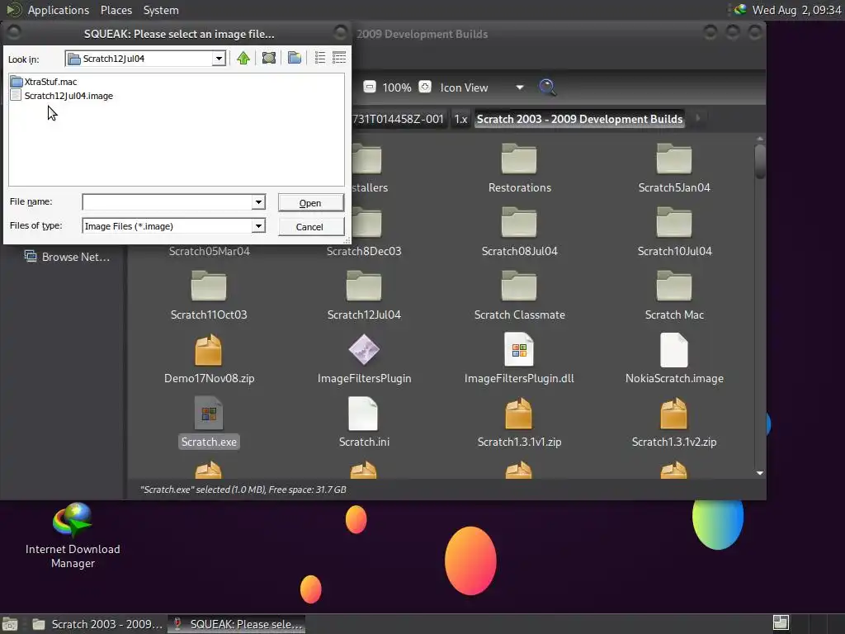The image size is (845, 634).
Task: Open the System menu
Action: pos(161,10)
